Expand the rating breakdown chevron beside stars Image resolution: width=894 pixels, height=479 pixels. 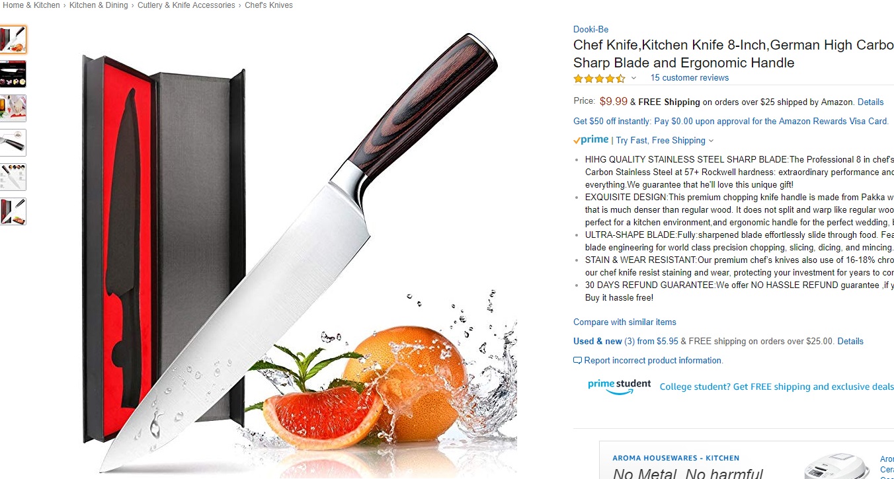633,78
